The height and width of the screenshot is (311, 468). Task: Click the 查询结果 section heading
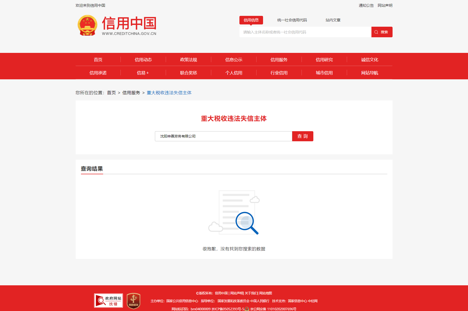[92, 169]
